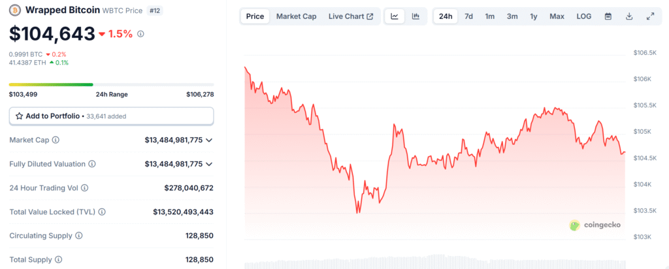The image size is (669, 269).
Task: Select the 7d time range
Action: pyautogui.click(x=468, y=16)
